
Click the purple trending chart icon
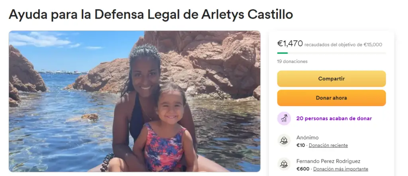click(x=284, y=119)
